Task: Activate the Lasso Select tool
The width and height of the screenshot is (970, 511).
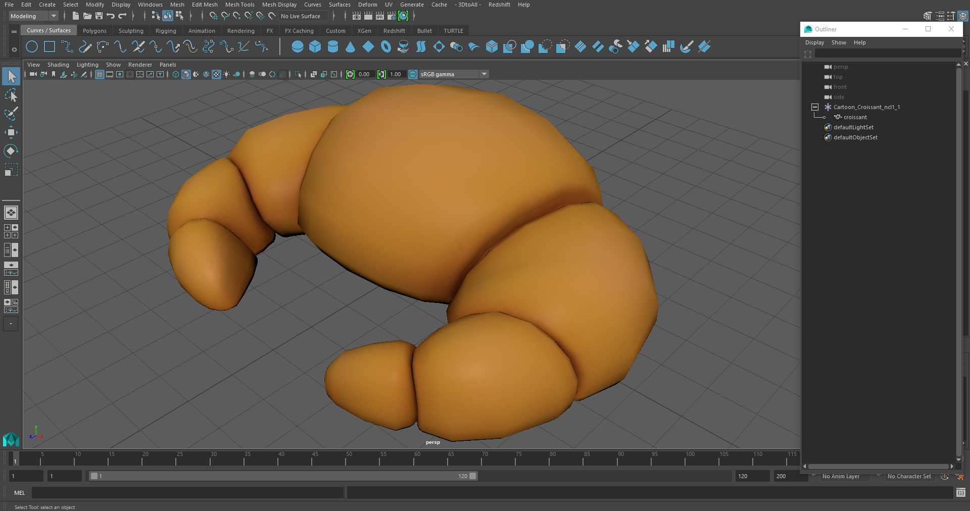Action: [11, 95]
